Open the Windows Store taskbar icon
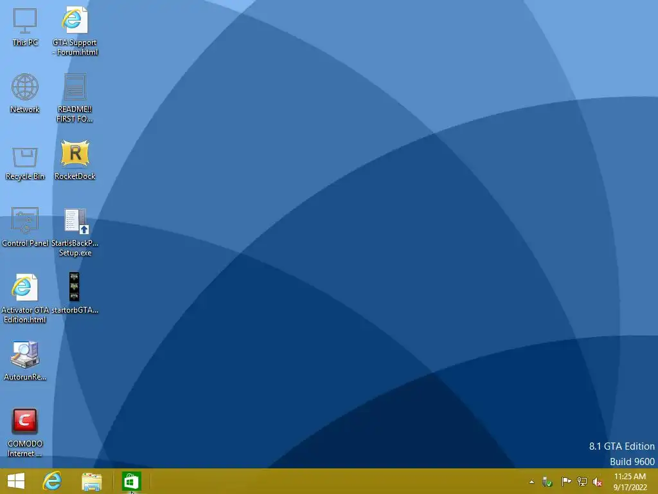The height and width of the screenshot is (494, 658). pyautogui.click(x=131, y=481)
